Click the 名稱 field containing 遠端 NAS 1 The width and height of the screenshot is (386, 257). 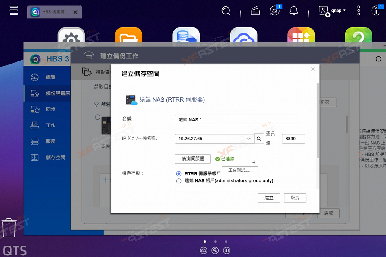[237, 120]
